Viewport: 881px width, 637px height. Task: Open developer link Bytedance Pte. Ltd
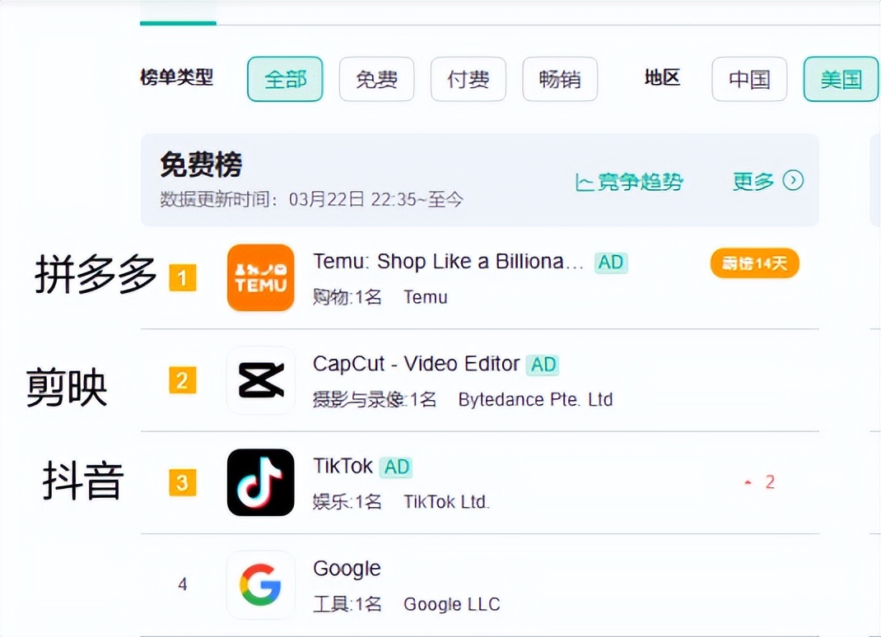point(535,399)
